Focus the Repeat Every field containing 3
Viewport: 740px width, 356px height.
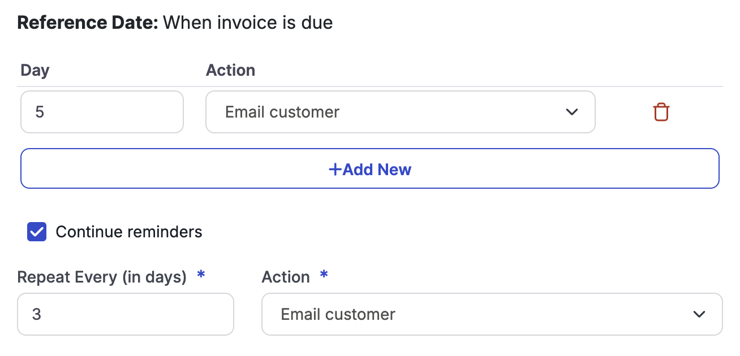125,314
